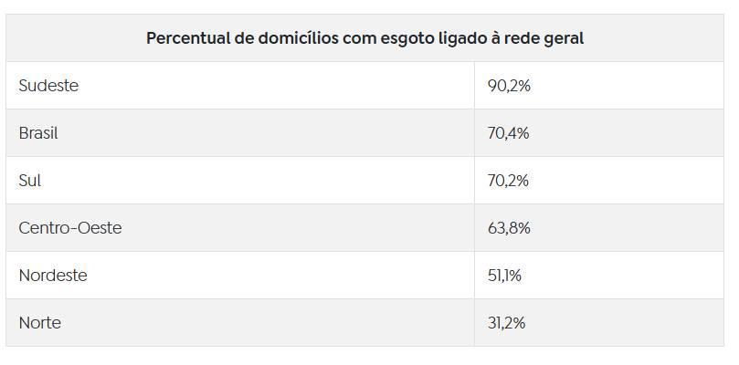The width and height of the screenshot is (739, 365).
Task: Click the 70,4% value cell
Action: [x=509, y=133]
